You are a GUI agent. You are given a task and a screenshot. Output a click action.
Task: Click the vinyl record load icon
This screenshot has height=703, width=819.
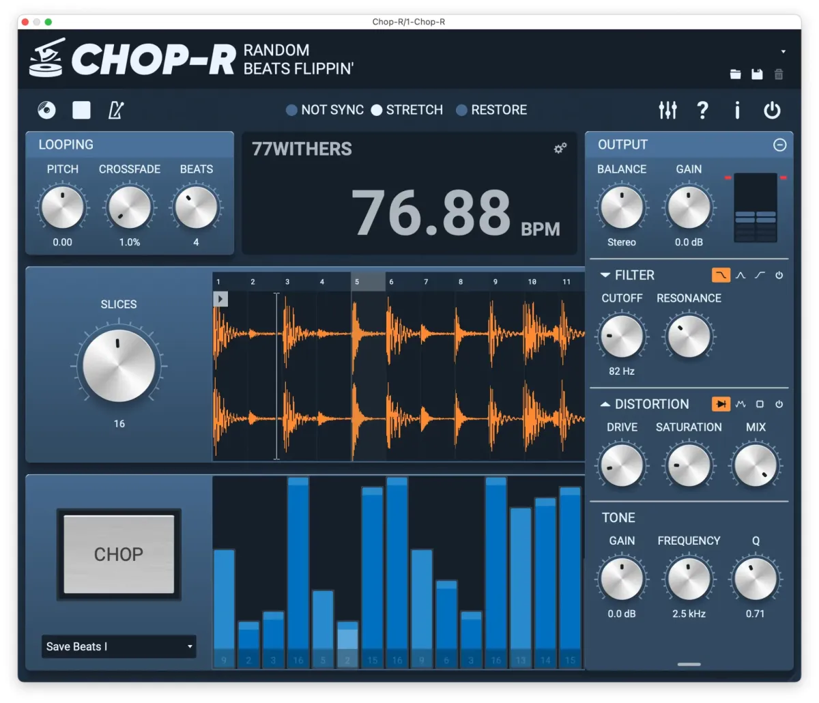pyautogui.click(x=46, y=110)
